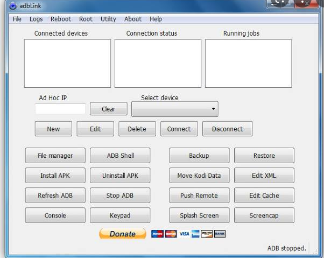The width and height of the screenshot is (324, 258).
Task: Open the Utility menu
Action: 108,19
